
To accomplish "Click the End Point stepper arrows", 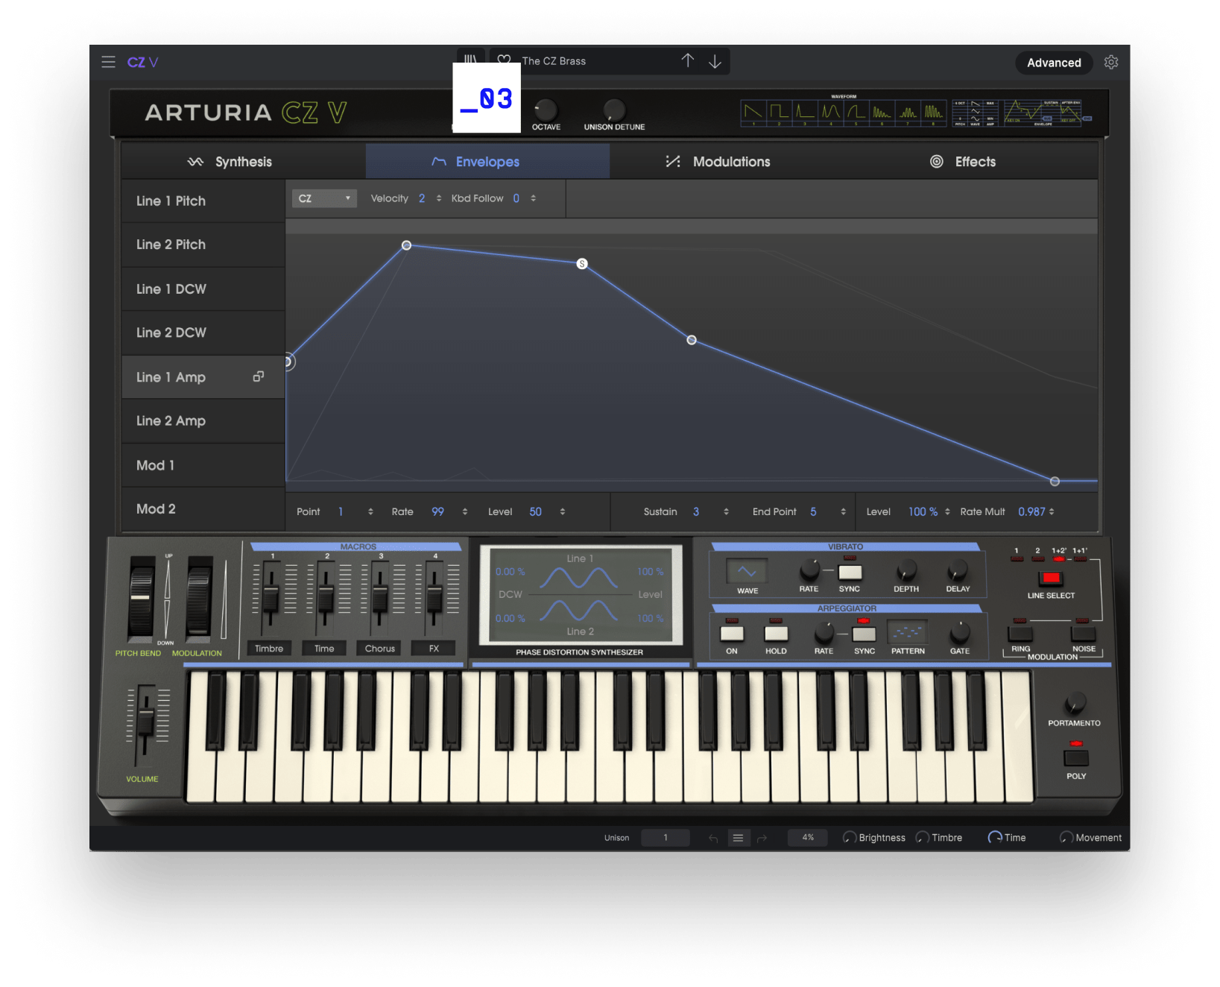I will (x=844, y=511).
